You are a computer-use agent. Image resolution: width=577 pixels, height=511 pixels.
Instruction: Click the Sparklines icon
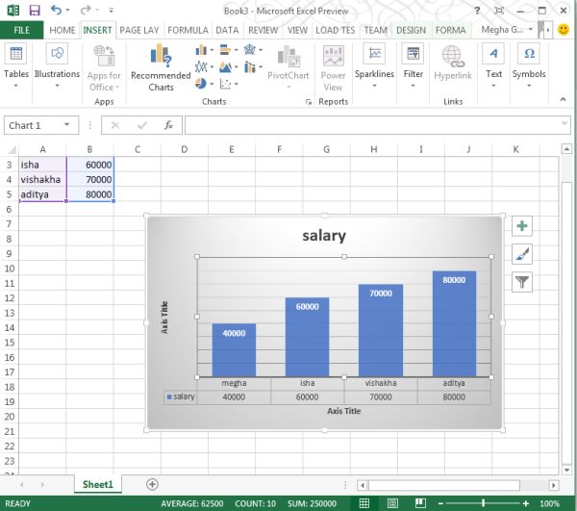[x=375, y=54]
